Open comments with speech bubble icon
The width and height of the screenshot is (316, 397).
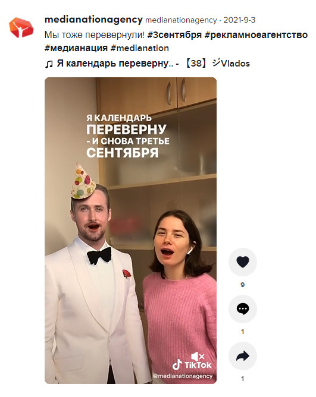(x=243, y=309)
